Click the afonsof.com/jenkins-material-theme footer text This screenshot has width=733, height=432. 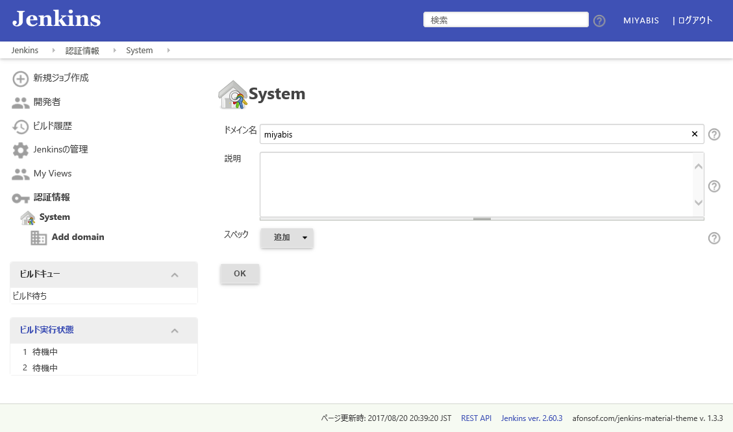[647, 418]
